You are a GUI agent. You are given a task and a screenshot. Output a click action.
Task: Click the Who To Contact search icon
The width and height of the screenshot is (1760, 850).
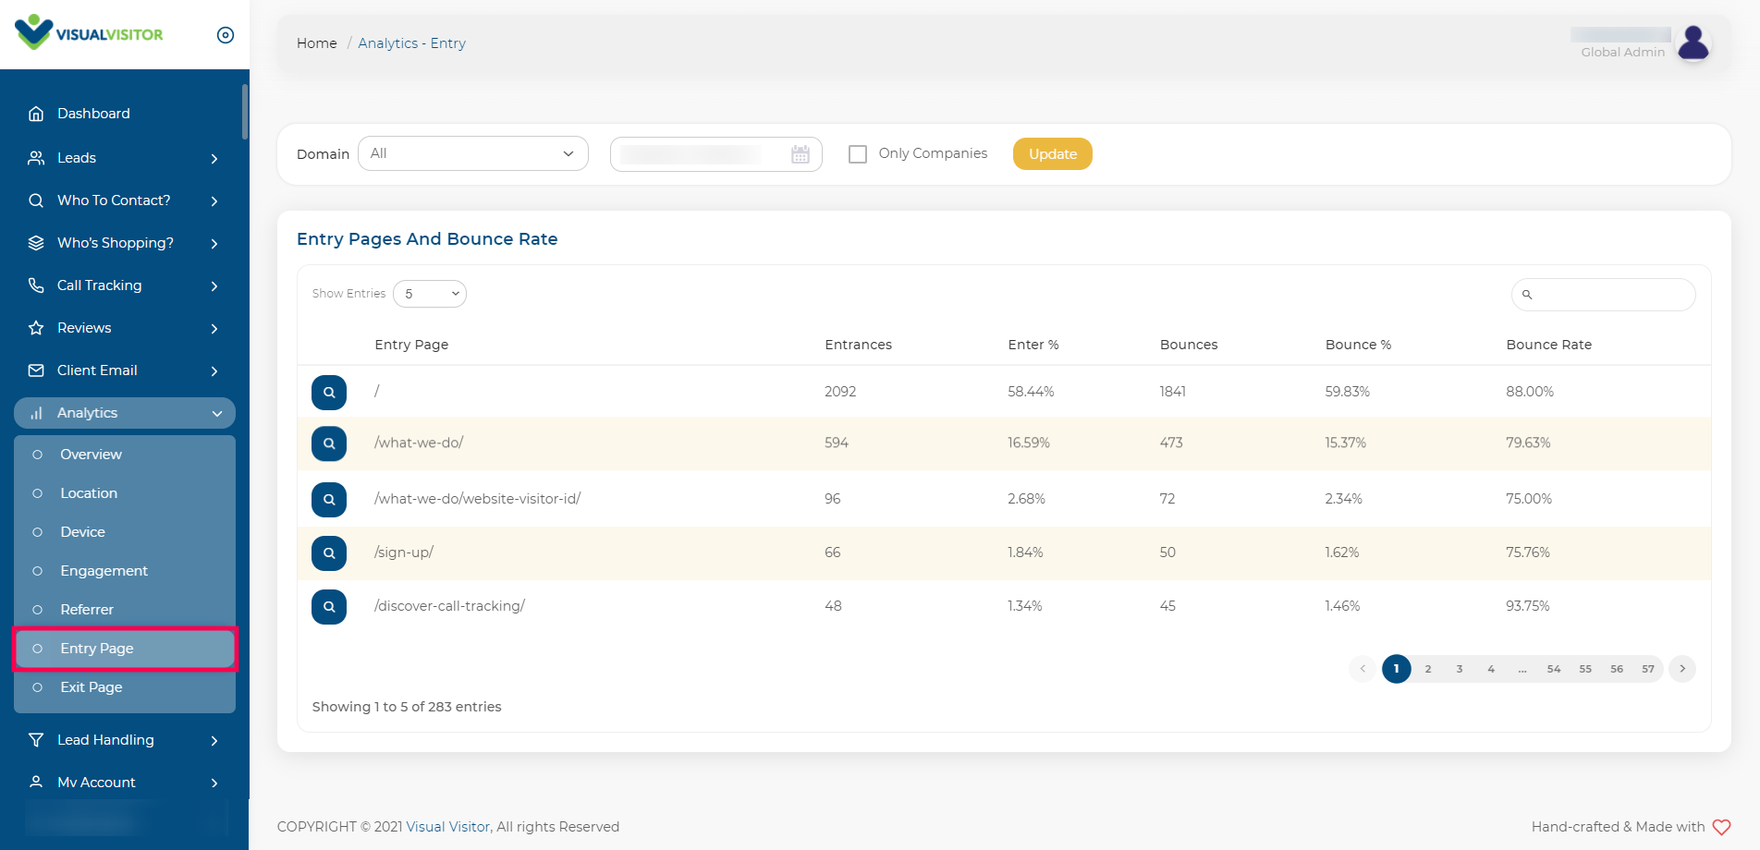(x=36, y=200)
